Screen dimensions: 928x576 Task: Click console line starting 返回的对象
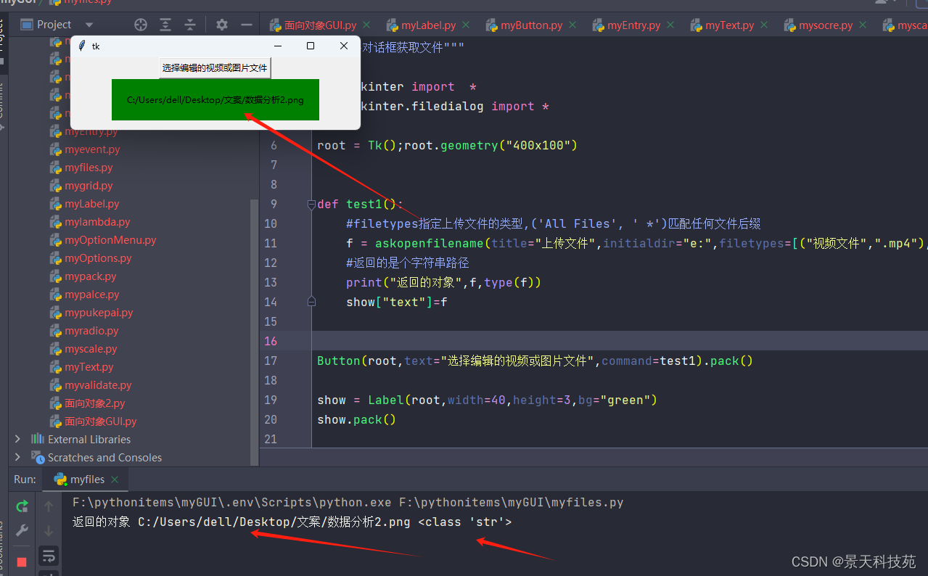pyautogui.click(x=292, y=522)
